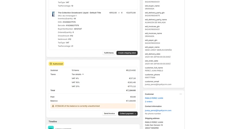Select the edi_payer_gln value 8424019000004
Viewport: 230px width, 129px height.
tap(152, 43)
